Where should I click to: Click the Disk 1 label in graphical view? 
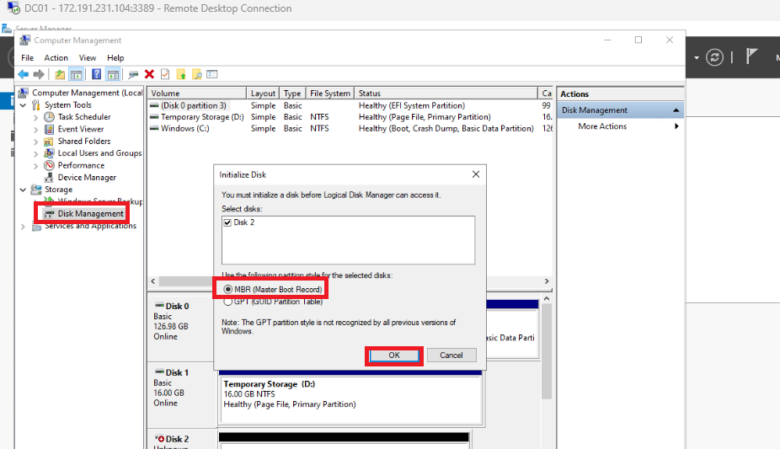[177, 373]
